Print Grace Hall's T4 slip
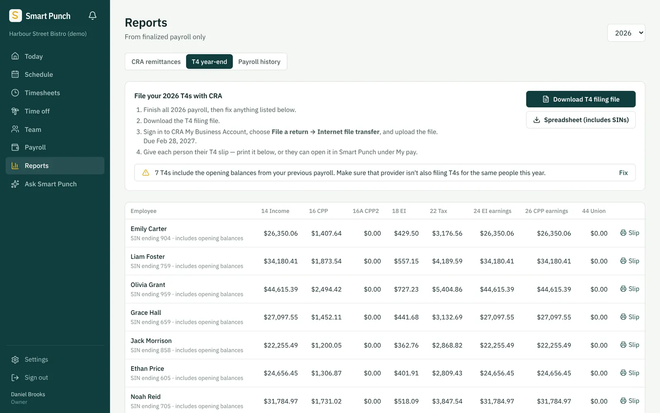Viewport: 660px width, 413px height. tap(629, 317)
